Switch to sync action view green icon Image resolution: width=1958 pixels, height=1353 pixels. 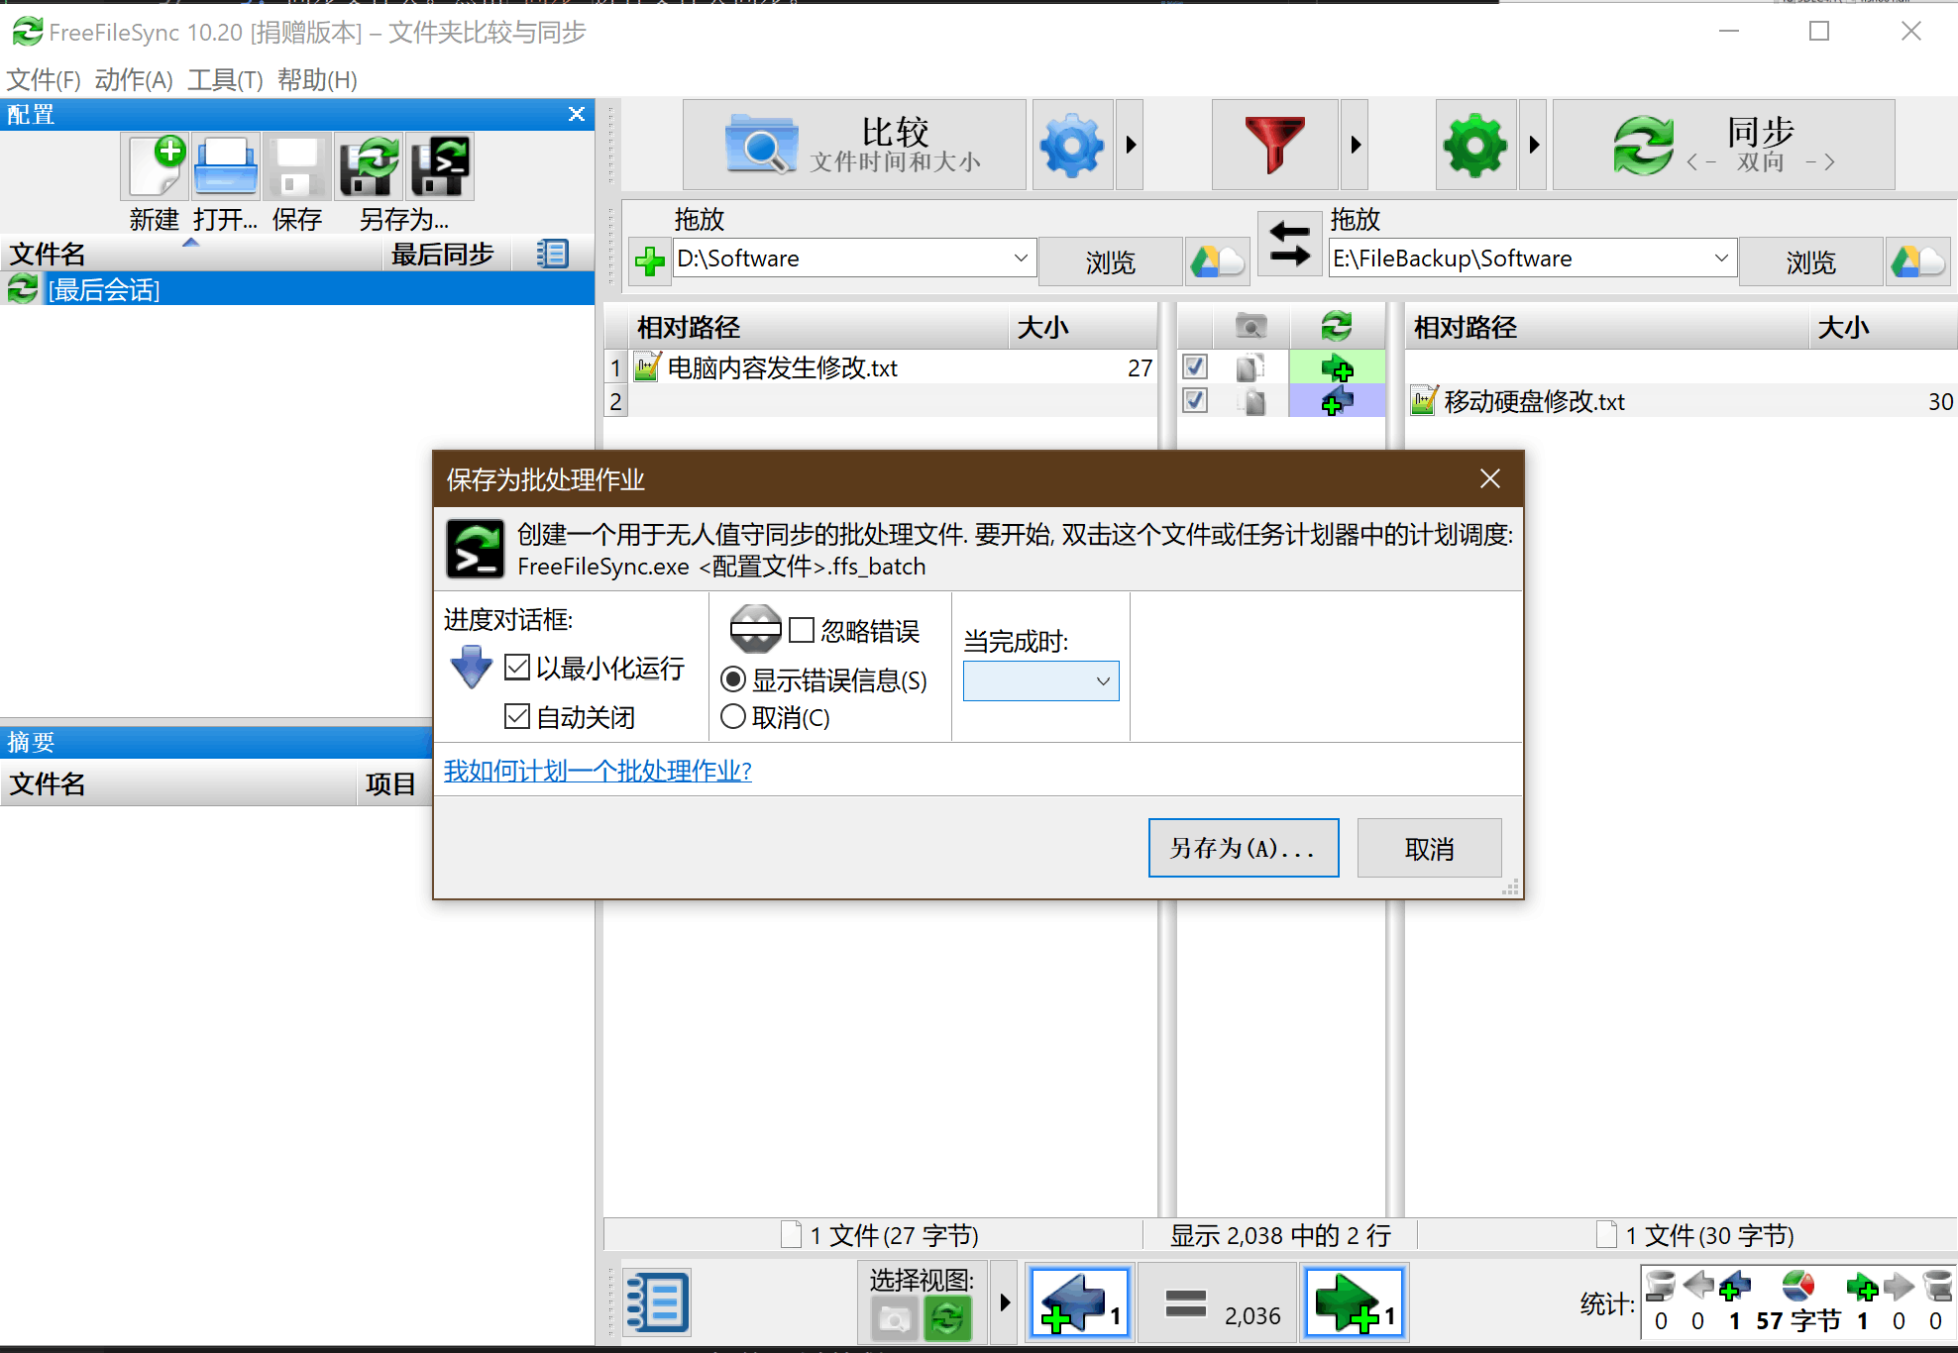point(947,1318)
